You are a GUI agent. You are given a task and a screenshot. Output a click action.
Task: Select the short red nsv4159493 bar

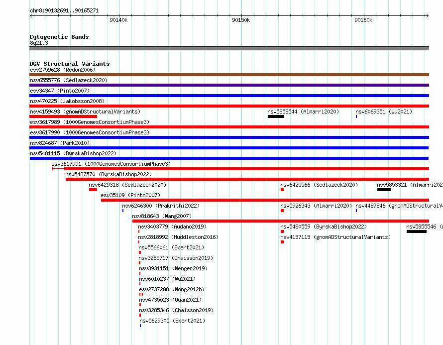[x=63, y=116]
